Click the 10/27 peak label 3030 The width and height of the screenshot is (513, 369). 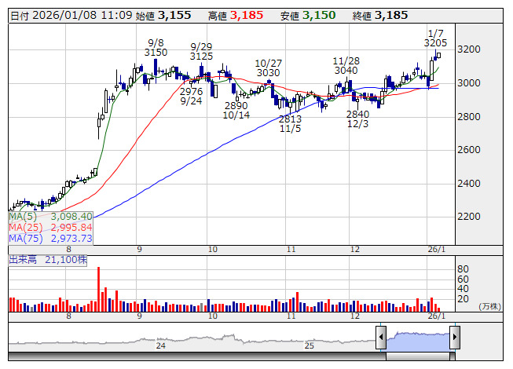pos(268,72)
